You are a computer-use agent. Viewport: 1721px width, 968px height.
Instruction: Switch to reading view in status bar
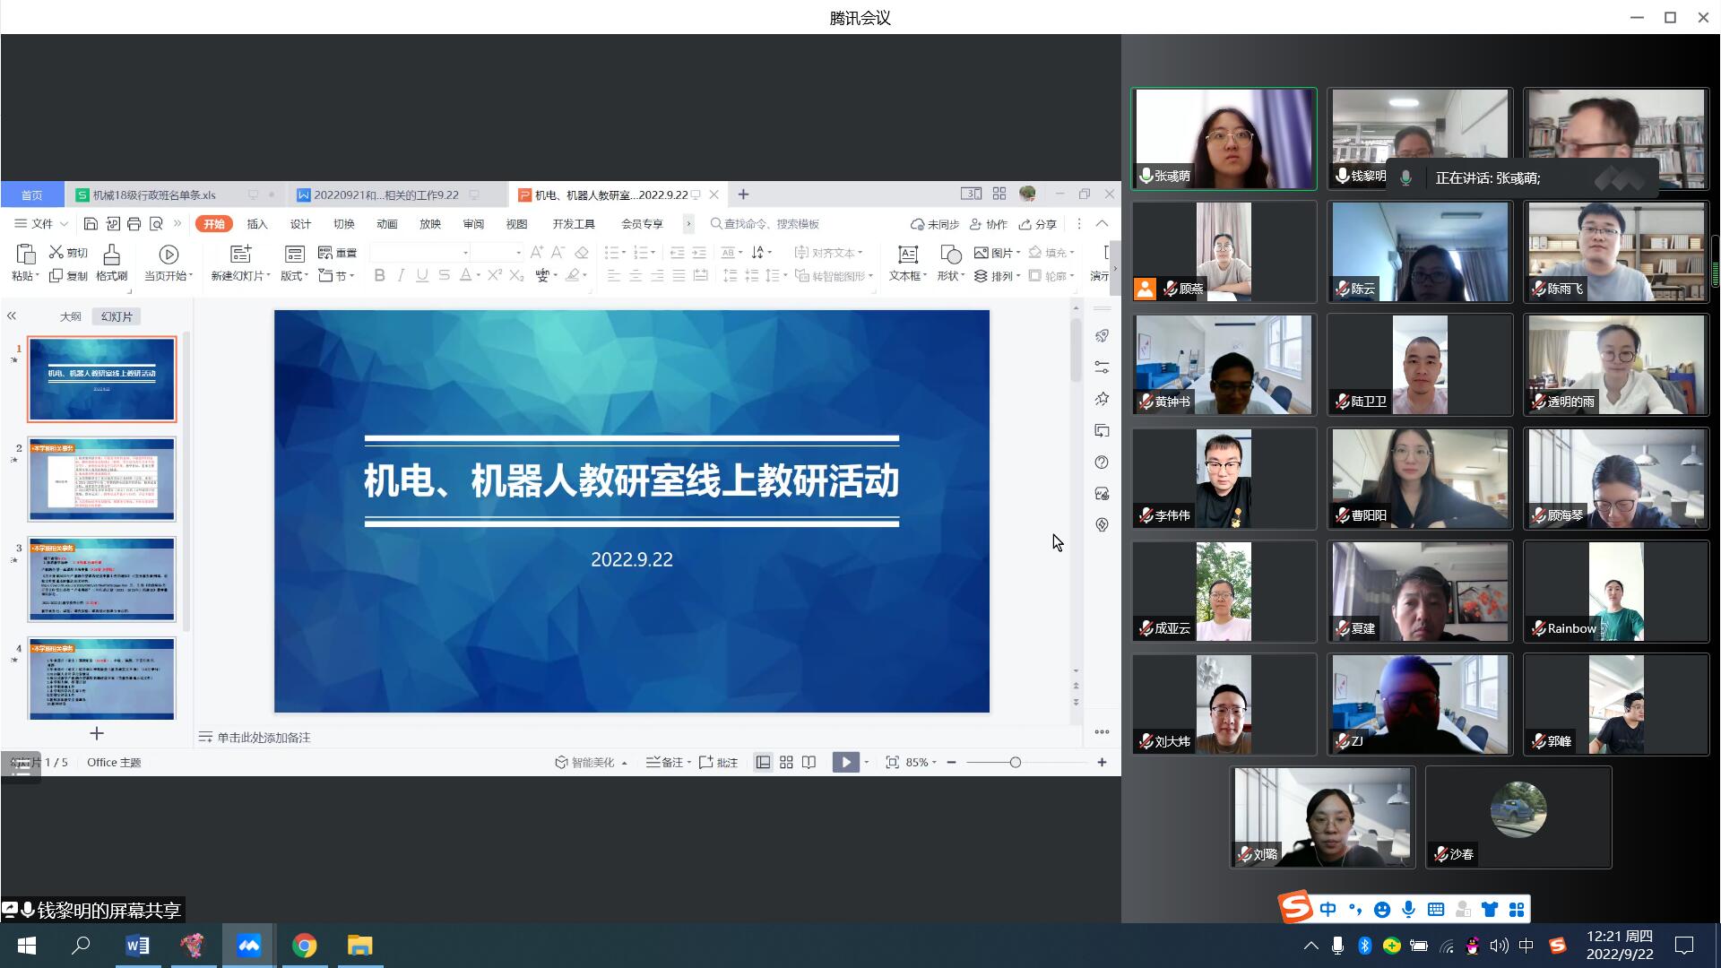click(x=809, y=763)
